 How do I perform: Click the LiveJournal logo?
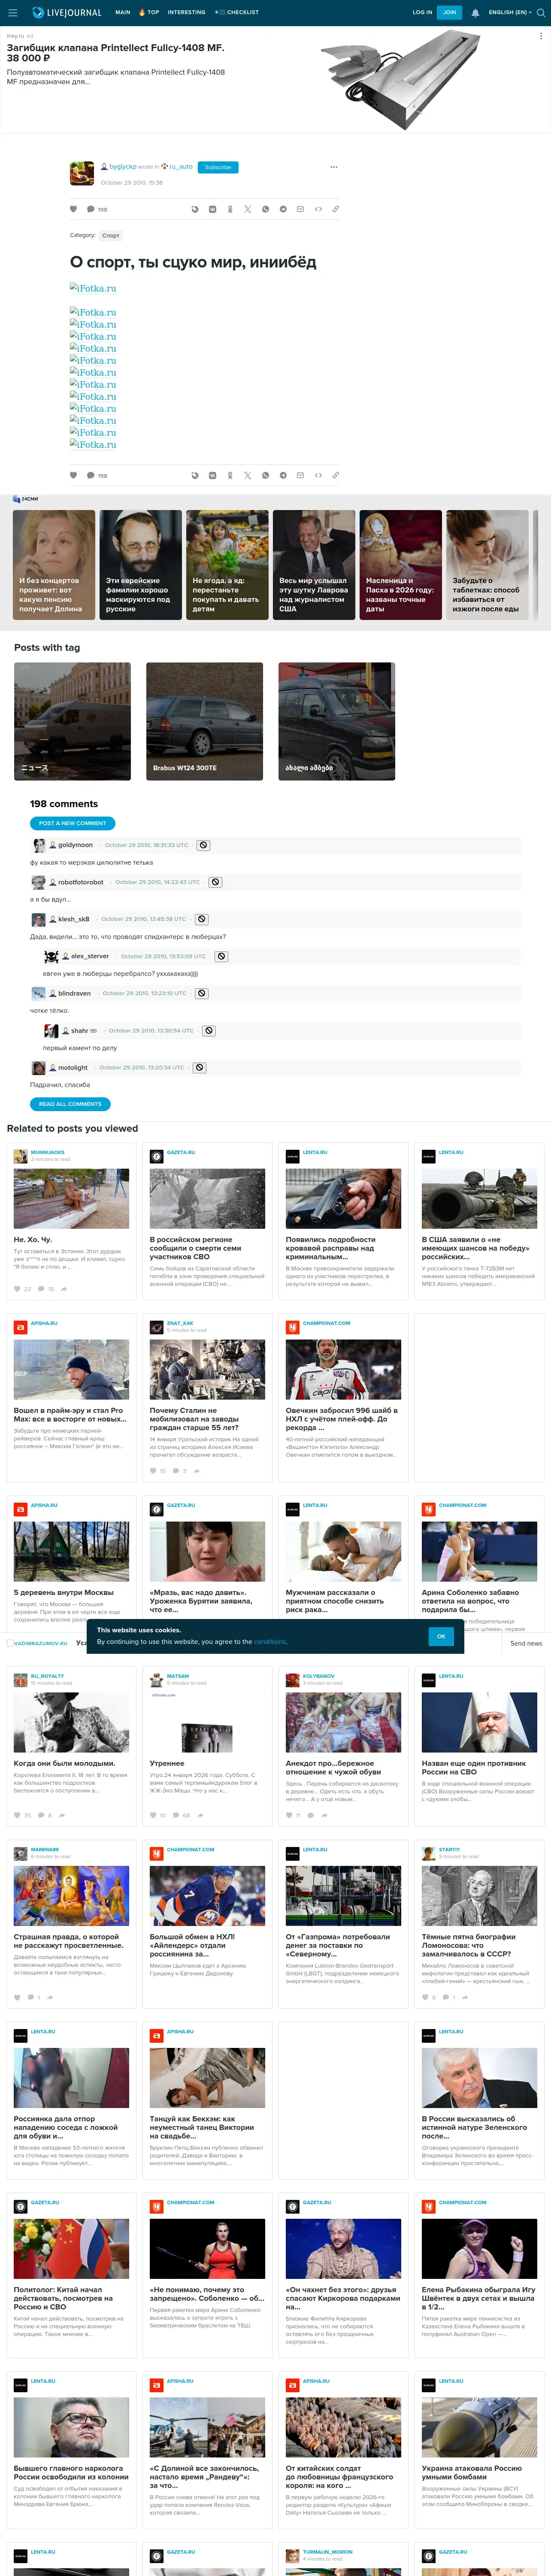[x=67, y=13]
